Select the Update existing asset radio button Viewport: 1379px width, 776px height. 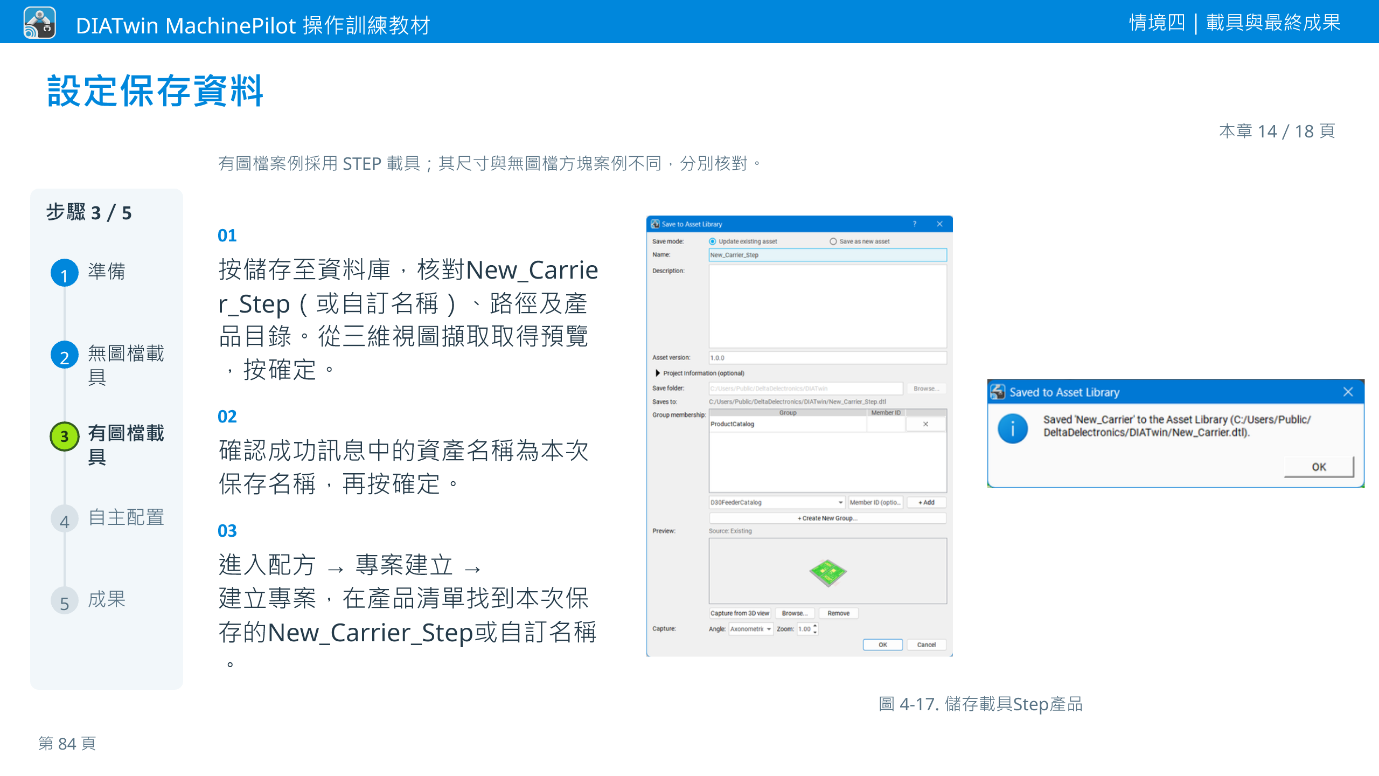[x=712, y=241]
